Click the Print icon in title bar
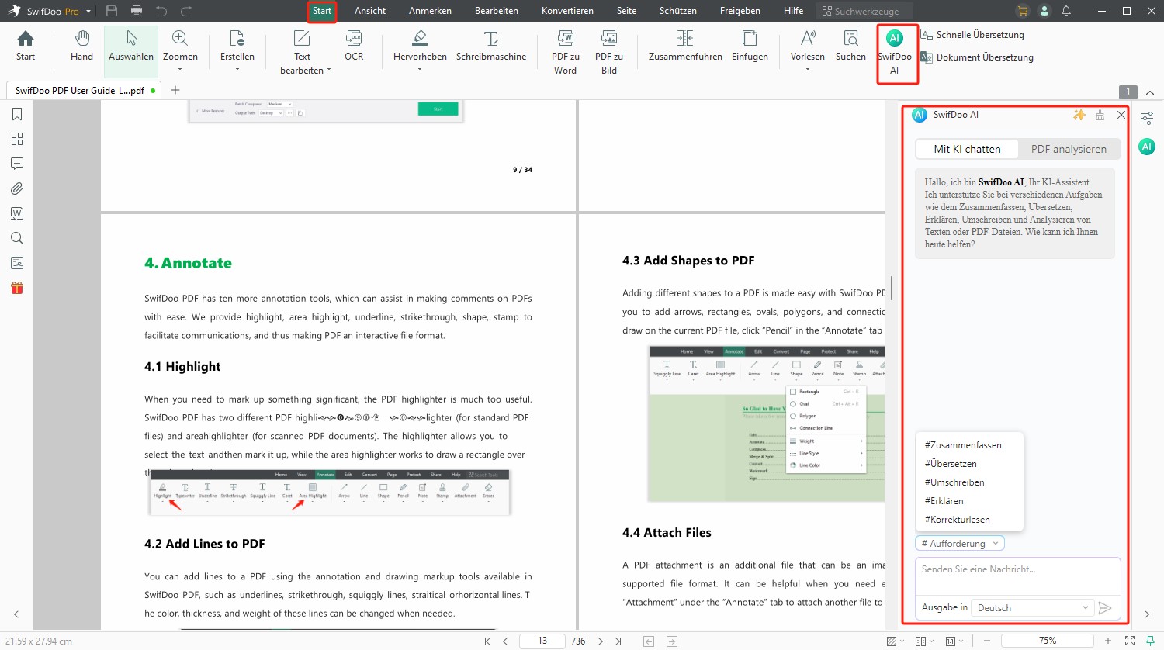 tap(137, 11)
